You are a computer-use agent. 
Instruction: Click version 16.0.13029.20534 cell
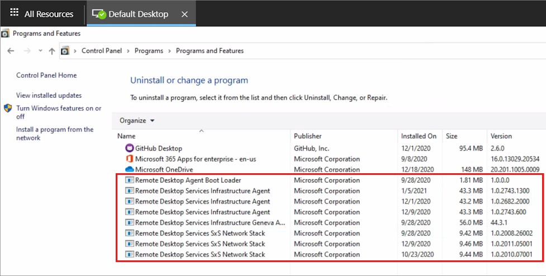pos(515,159)
